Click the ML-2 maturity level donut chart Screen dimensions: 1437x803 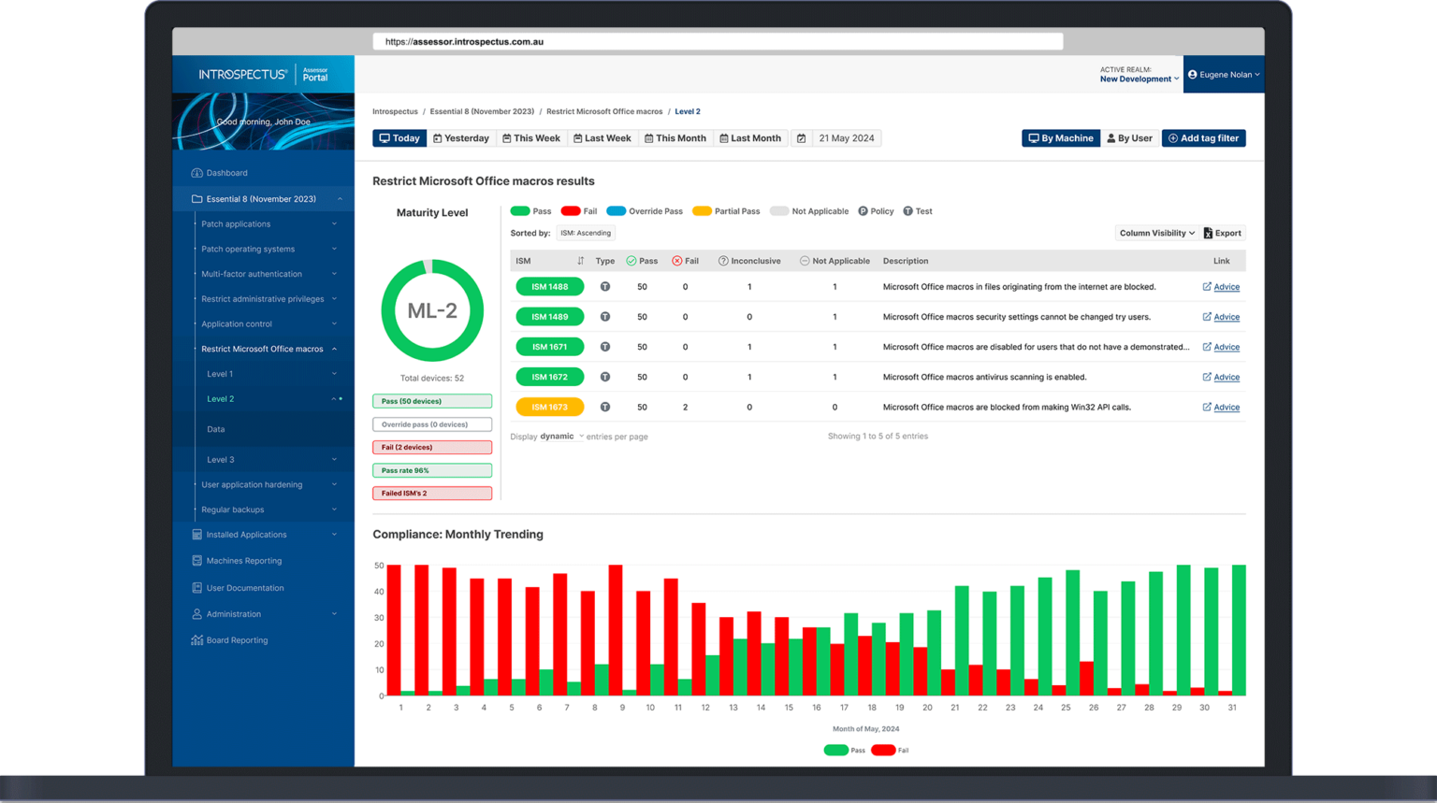[431, 309]
